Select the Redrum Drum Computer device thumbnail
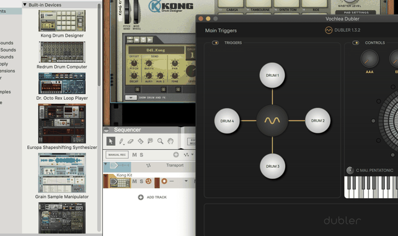This screenshot has width=398, height=236. pyautogui.click(x=62, y=52)
